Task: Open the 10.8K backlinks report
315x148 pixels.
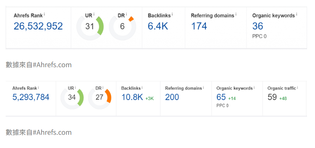Action: [132, 97]
